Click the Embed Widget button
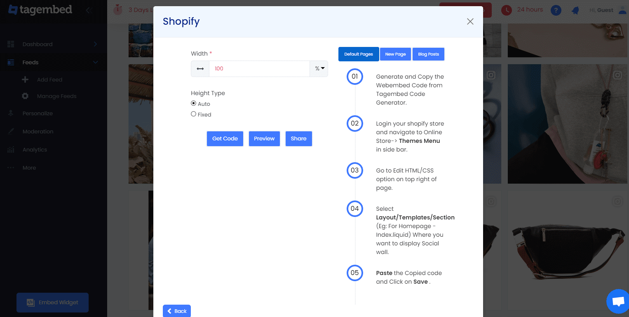Image resolution: width=629 pixels, height=317 pixels. click(52, 303)
